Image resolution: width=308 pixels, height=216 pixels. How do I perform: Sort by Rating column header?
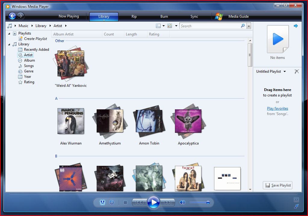pyautogui.click(x=158, y=34)
